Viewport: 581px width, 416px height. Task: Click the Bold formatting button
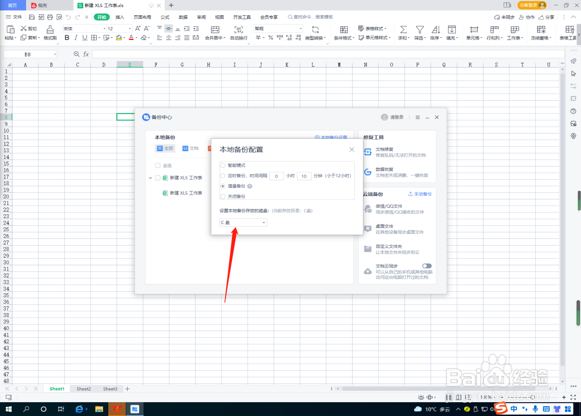click(67, 38)
